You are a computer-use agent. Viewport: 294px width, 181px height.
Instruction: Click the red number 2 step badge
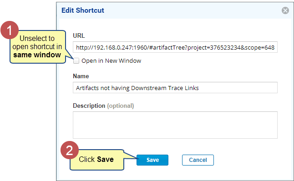(x=70, y=150)
